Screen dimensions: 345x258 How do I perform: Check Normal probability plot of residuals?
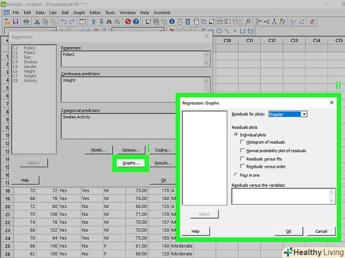pos(243,151)
